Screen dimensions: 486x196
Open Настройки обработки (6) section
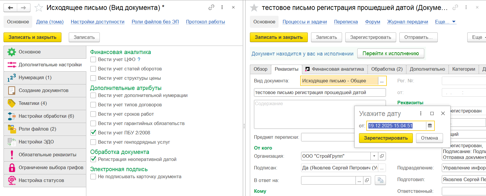click(x=45, y=116)
